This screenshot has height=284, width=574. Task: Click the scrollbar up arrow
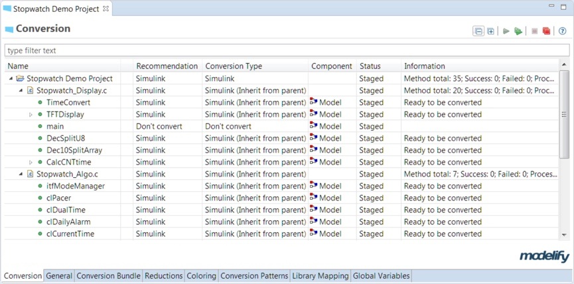pyautogui.click(x=564, y=65)
